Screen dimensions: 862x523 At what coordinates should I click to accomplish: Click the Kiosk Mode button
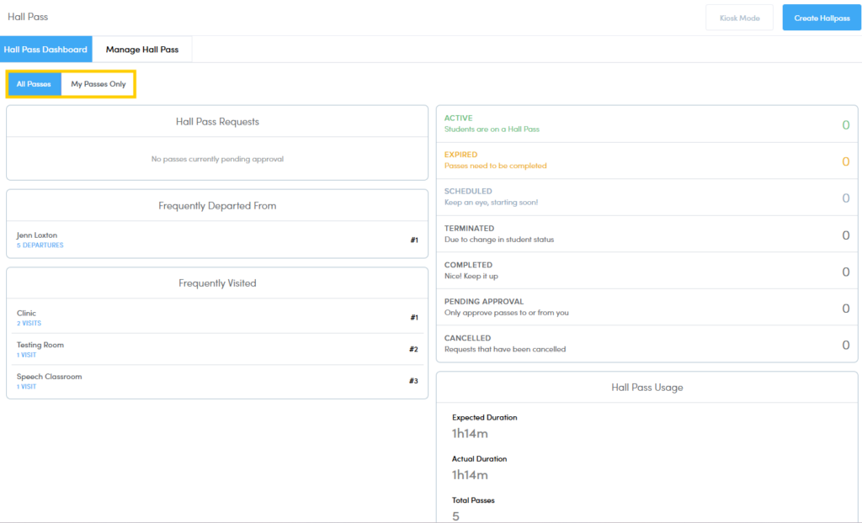tap(739, 18)
